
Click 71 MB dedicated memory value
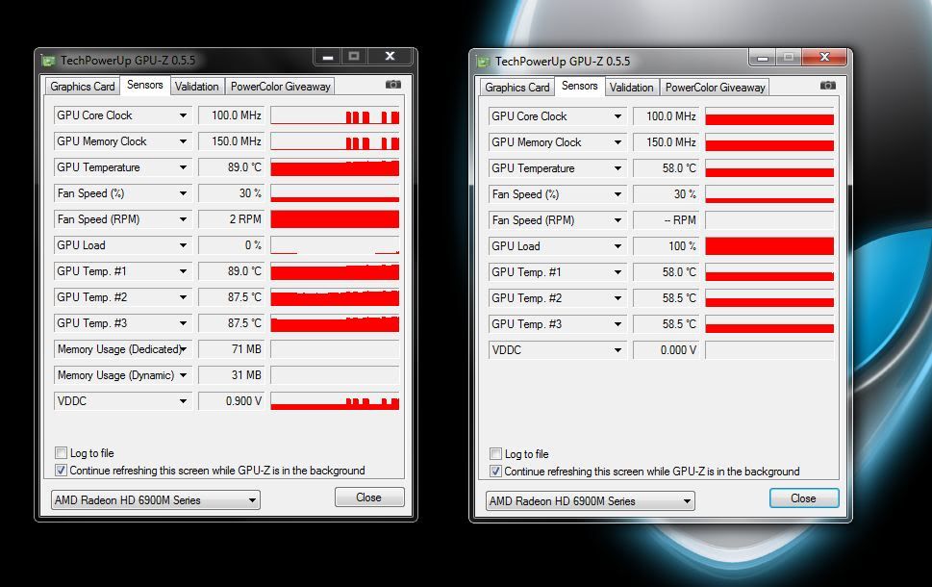231,349
